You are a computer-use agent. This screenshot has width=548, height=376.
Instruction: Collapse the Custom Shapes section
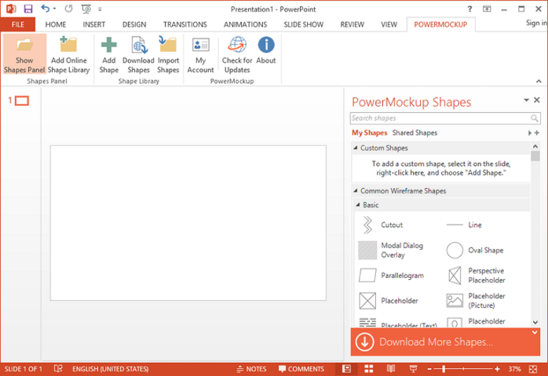point(356,148)
